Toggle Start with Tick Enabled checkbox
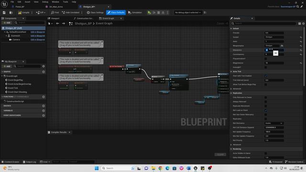Image resolution: width=306 pixels, height=172 pixels. [x=266, y=76]
